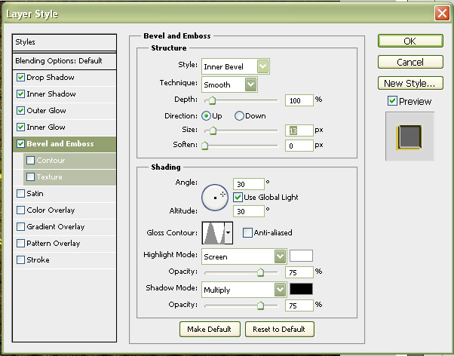Click the Make Default button
Screen dimensions: 454x356
(210, 329)
